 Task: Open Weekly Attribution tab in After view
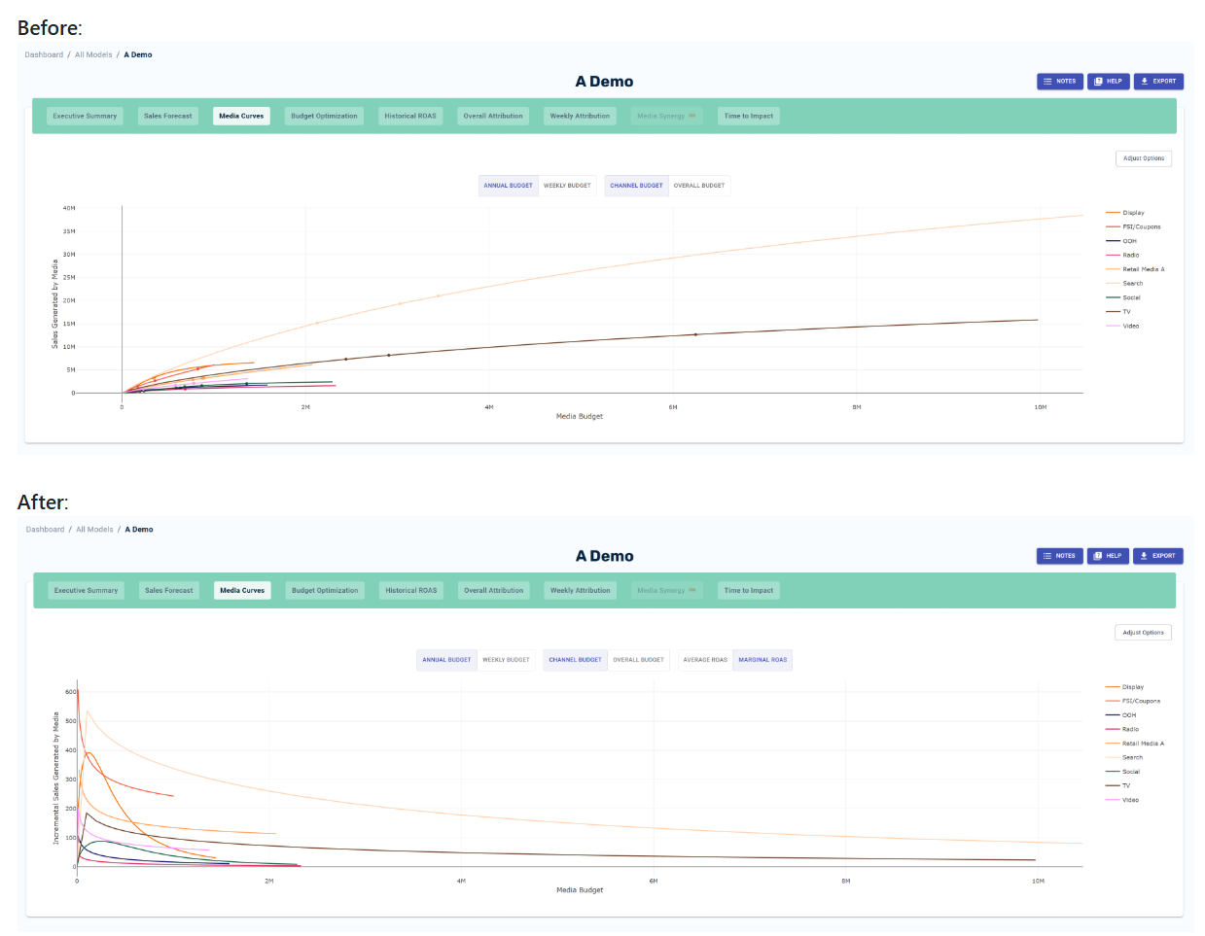tap(581, 590)
